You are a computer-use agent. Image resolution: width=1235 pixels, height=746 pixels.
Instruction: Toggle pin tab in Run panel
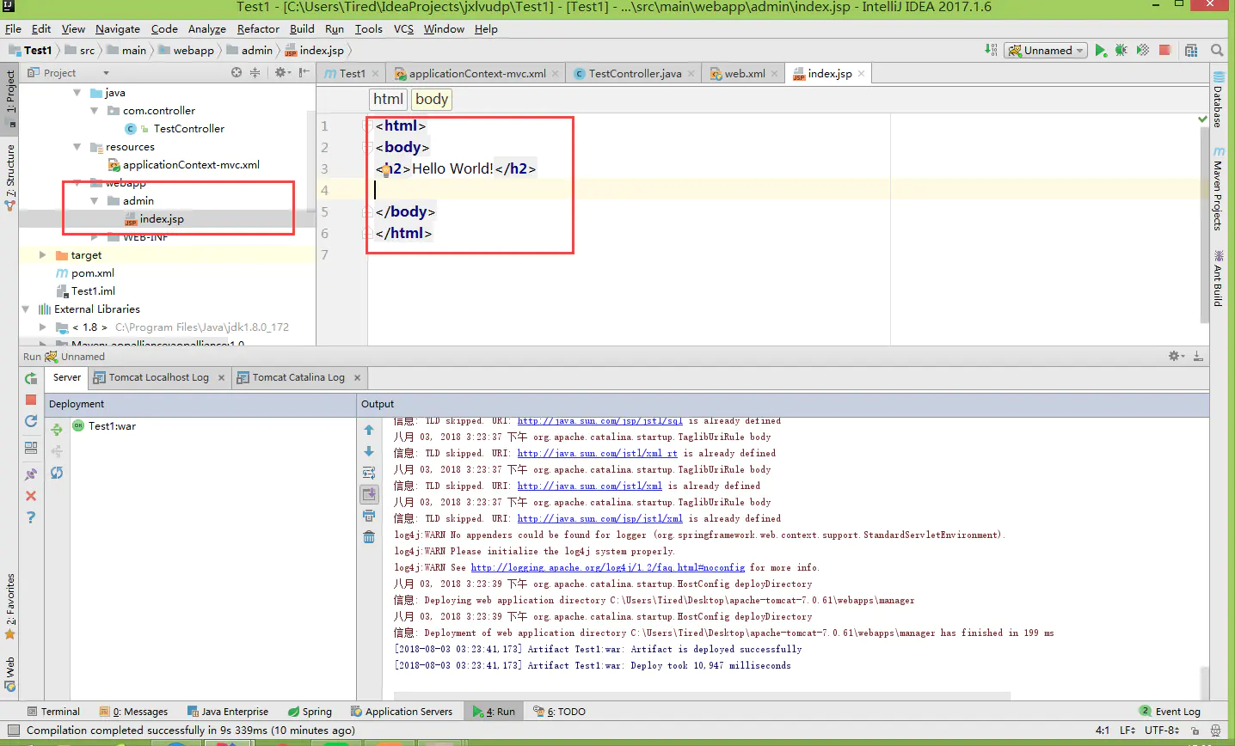[31, 474]
